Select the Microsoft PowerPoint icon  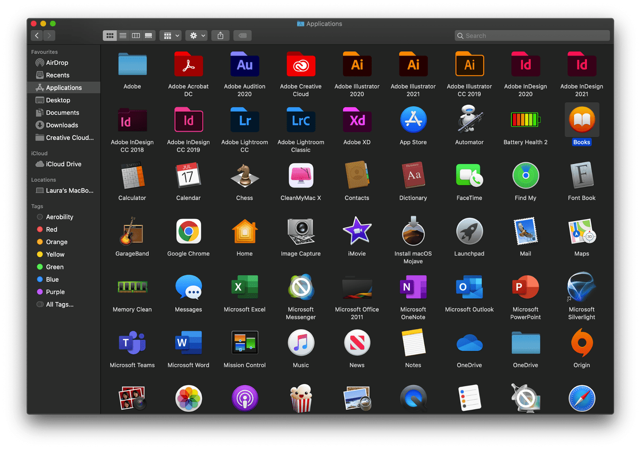(526, 287)
